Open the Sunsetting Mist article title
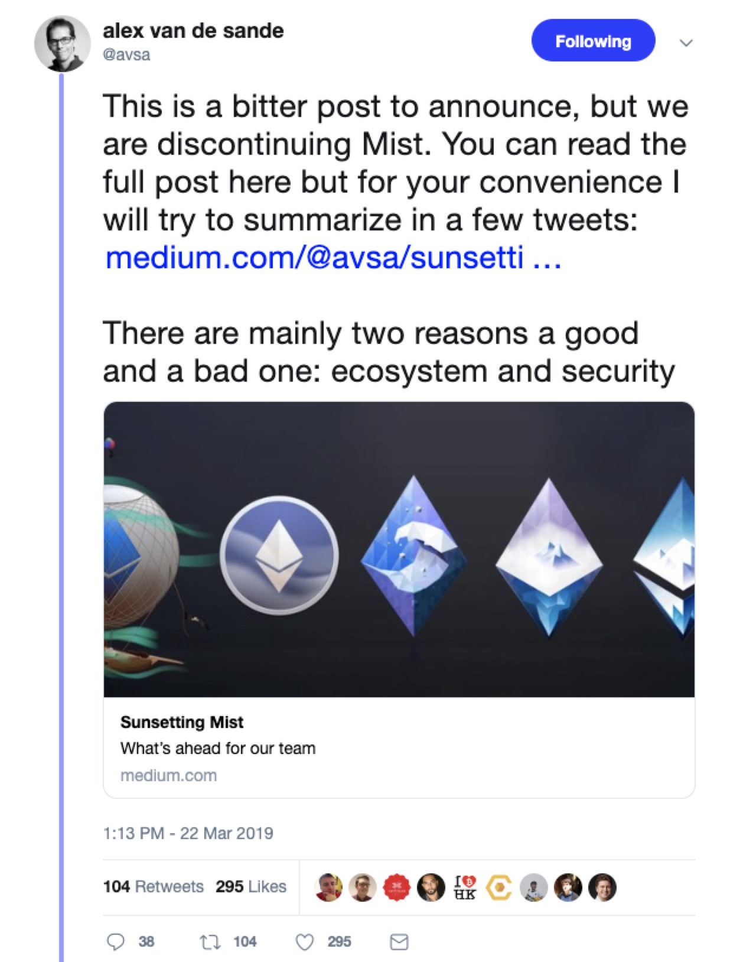730x962 pixels. [182, 722]
